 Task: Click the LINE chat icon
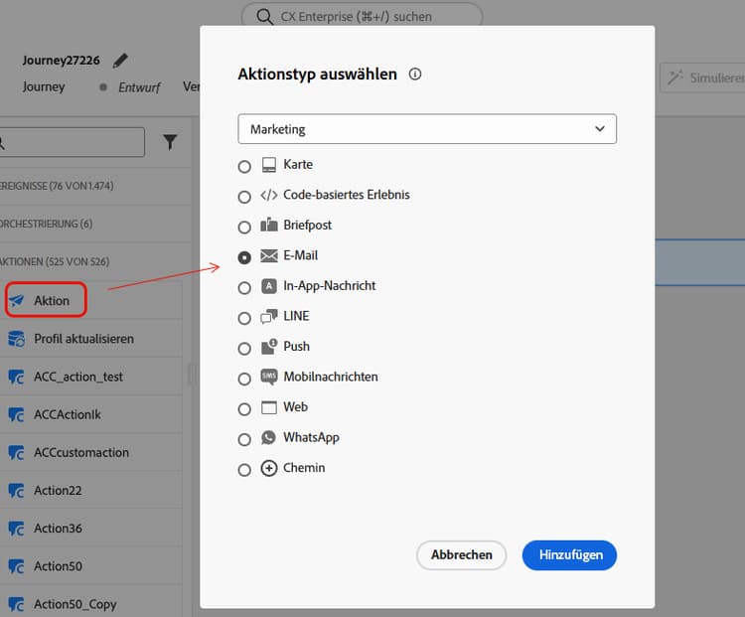(x=269, y=316)
